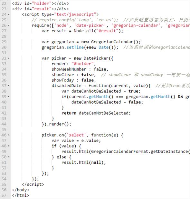Collapse the DatePicker fold arrow at line 32
This screenshot has height=199, width=190.
(x=8, y=58)
